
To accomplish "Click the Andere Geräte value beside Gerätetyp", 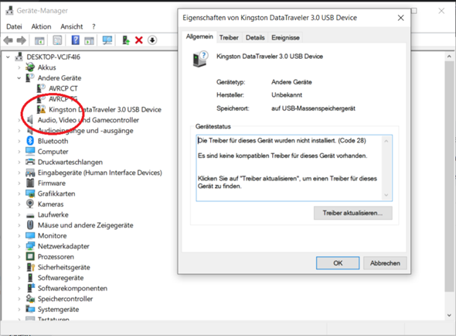I will tap(291, 82).
